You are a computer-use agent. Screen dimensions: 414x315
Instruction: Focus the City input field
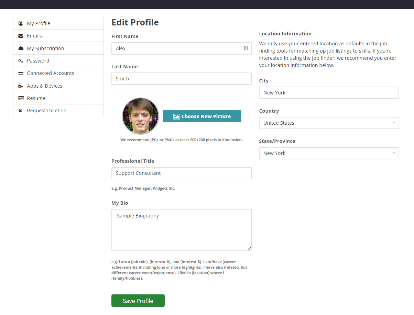329,93
